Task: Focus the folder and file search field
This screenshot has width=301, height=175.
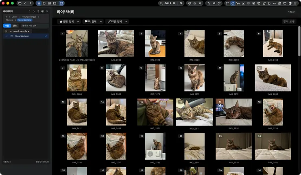Action: (35, 26)
